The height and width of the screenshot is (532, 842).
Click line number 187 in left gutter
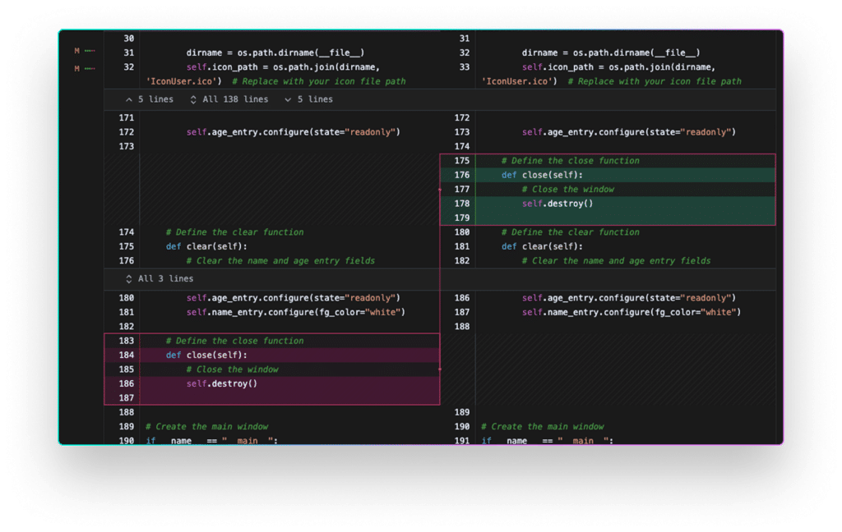[x=126, y=398]
